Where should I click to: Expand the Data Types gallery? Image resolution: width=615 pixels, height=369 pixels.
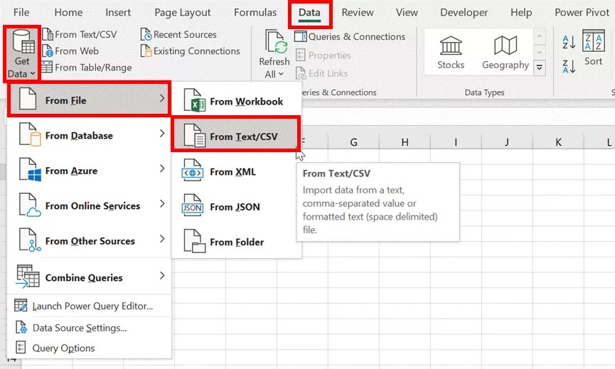(540, 67)
